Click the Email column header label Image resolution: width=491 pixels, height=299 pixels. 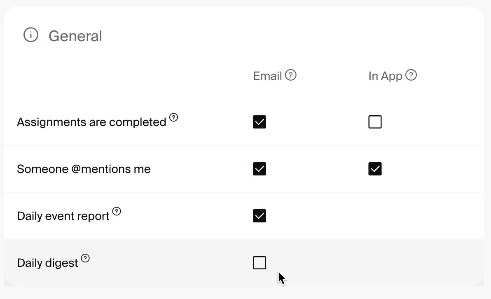click(267, 76)
